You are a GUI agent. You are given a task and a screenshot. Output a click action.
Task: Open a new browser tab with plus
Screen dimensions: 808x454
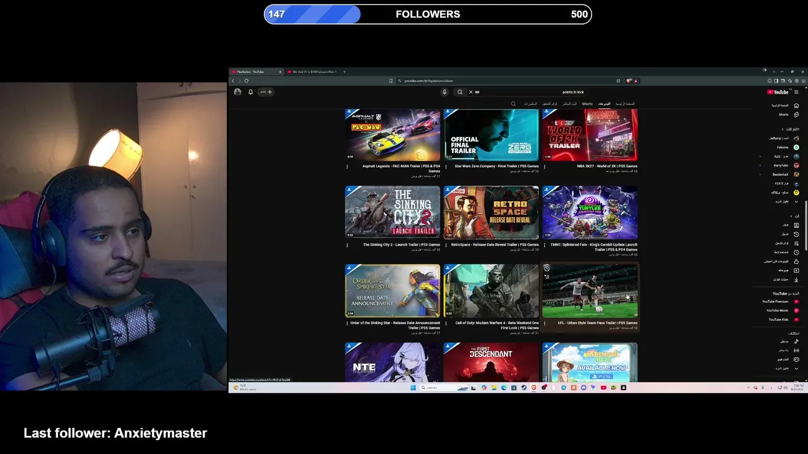pos(344,72)
